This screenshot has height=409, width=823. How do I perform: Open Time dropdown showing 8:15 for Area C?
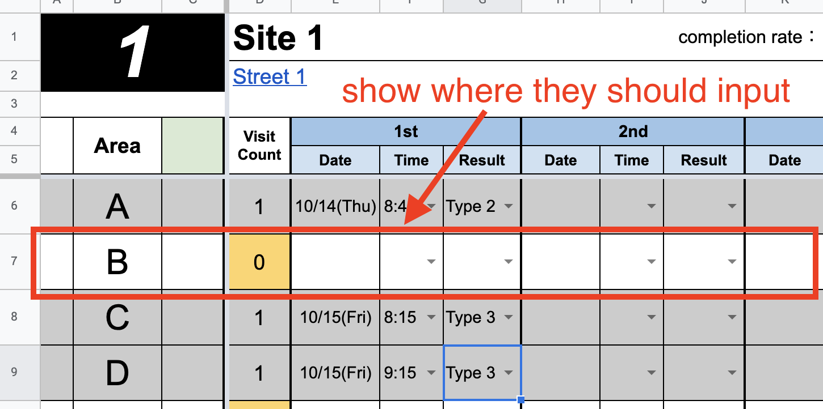coord(431,317)
